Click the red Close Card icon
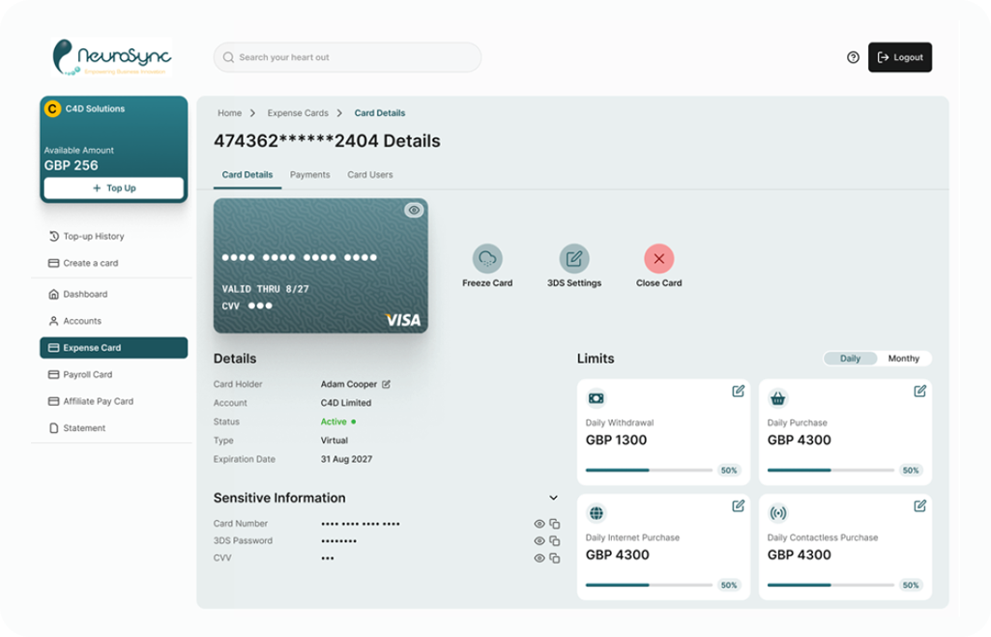991x637 pixels. pyautogui.click(x=658, y=259)
